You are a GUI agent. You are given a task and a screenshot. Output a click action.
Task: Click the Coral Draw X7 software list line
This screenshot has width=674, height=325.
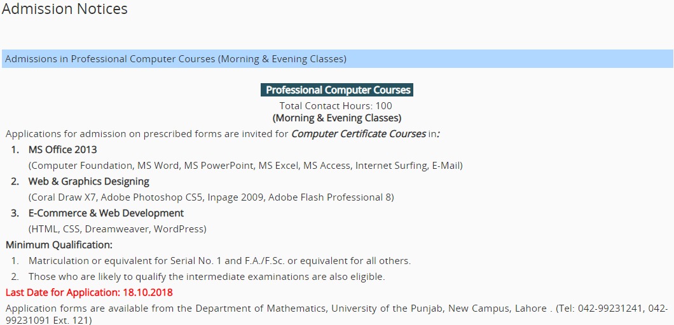tap(211, 197)
